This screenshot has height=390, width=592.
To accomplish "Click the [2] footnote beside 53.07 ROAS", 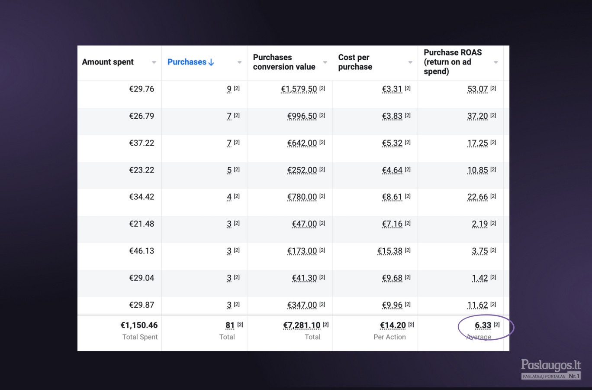I will click(493, 88).
